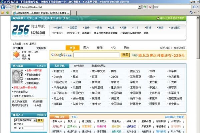
Task: Select the 654 navigation browser tab
Action: 41,13
